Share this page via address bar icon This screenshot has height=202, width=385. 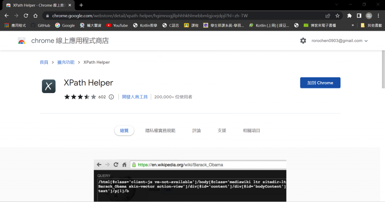[327, 16]
